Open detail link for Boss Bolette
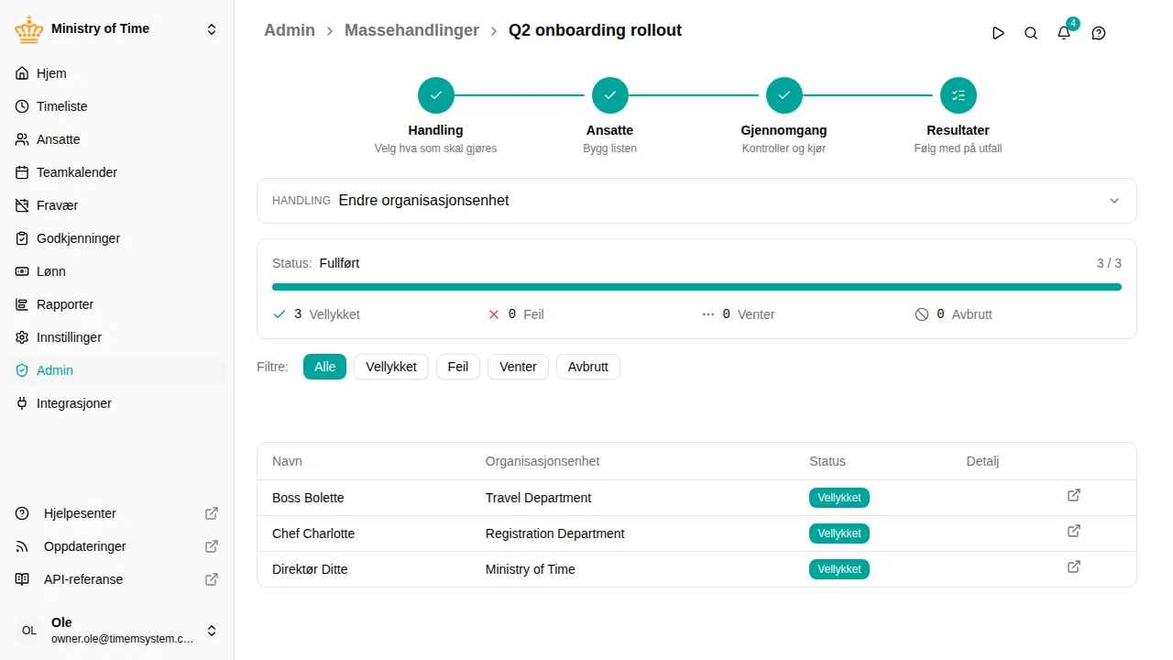This screenshot has height=660, width=1173. click(x=1074, y=495)
